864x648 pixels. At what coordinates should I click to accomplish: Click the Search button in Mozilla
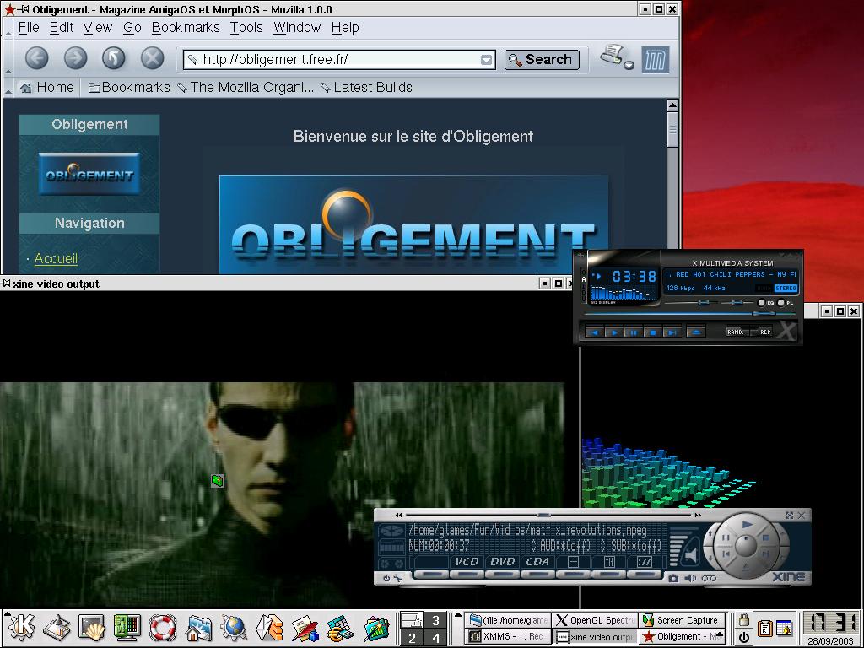click(542, 60)
